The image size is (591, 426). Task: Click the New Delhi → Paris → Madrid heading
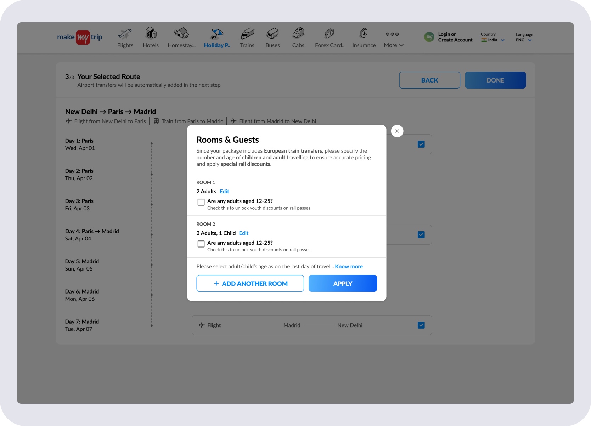[x=111, y=112]
